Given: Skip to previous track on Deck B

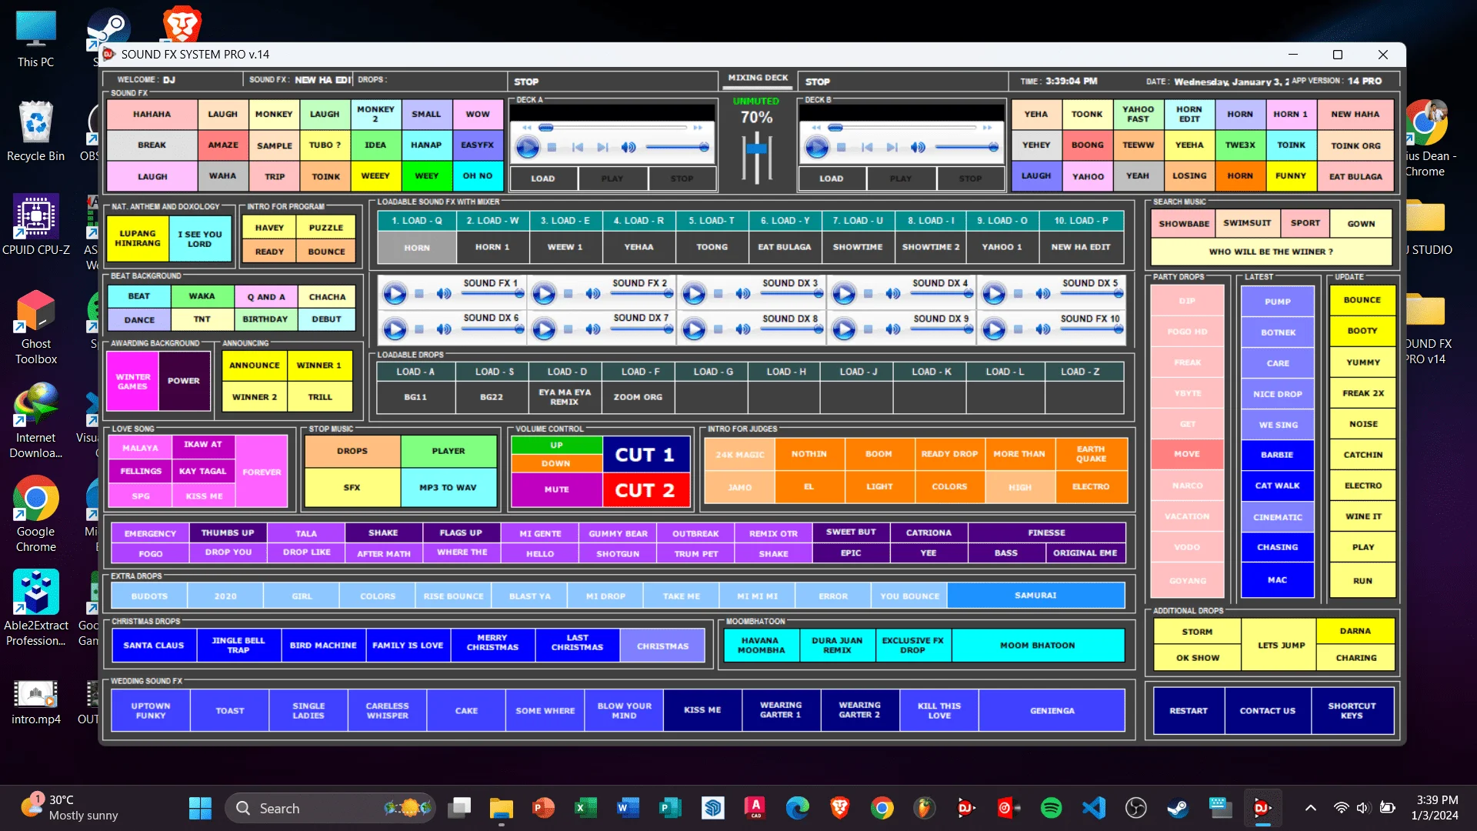Looking at the screenshot, I should (867, 147).
